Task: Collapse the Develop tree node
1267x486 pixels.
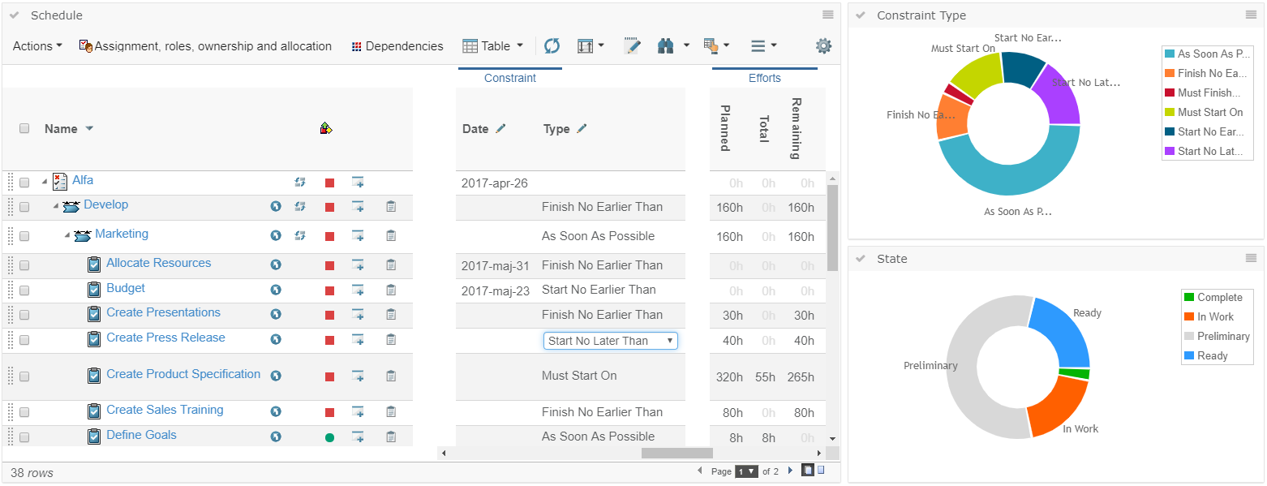Action: click(x=56, y=206)
